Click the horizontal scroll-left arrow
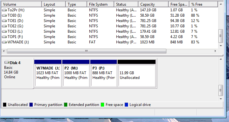 (4, 51)
